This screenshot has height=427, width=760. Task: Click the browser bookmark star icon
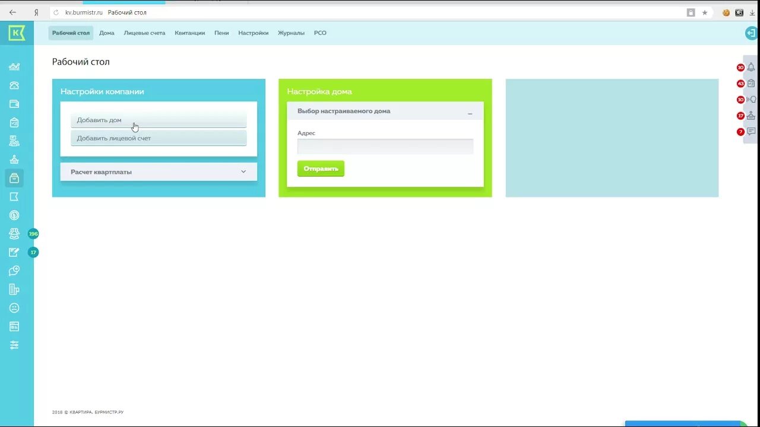pos(705,12)
